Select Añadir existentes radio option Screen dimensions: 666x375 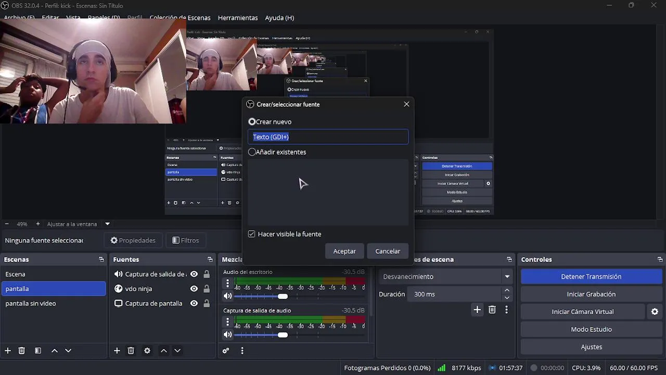pos(252,152)
